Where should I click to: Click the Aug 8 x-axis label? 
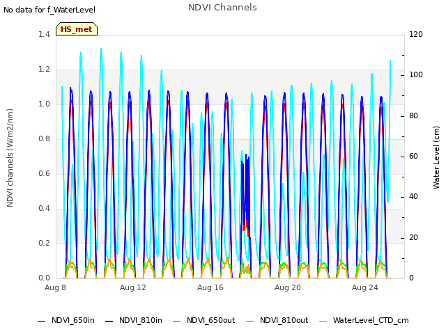55,287
